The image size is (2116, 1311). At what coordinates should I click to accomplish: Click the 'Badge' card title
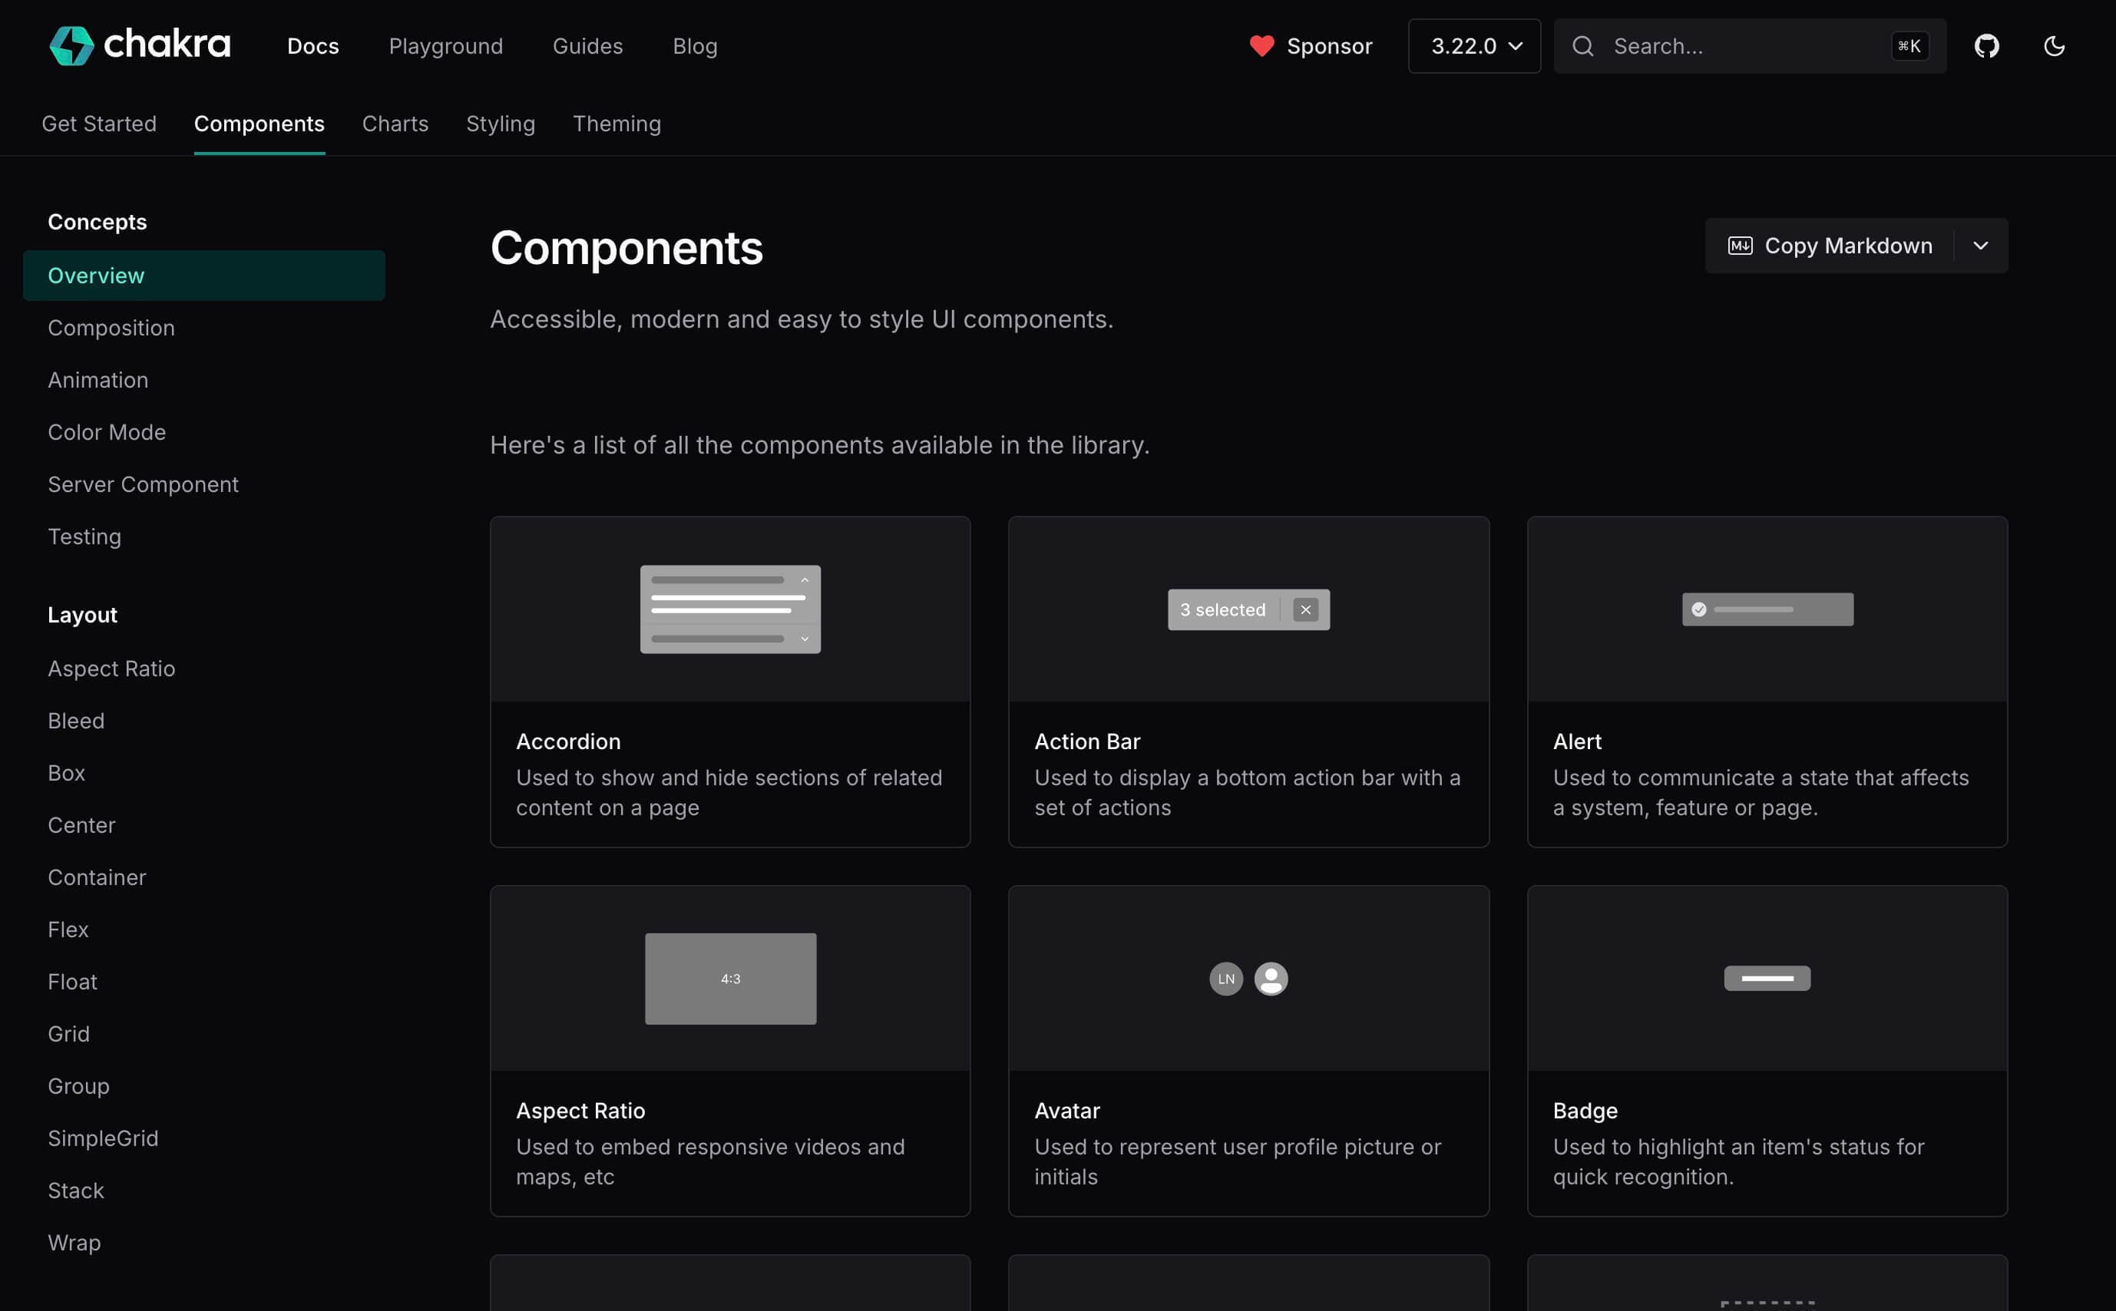(x=1585, y=1111)
